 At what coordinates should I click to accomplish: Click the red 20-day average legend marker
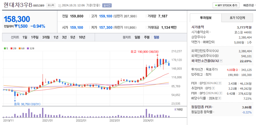coord(12,48)
